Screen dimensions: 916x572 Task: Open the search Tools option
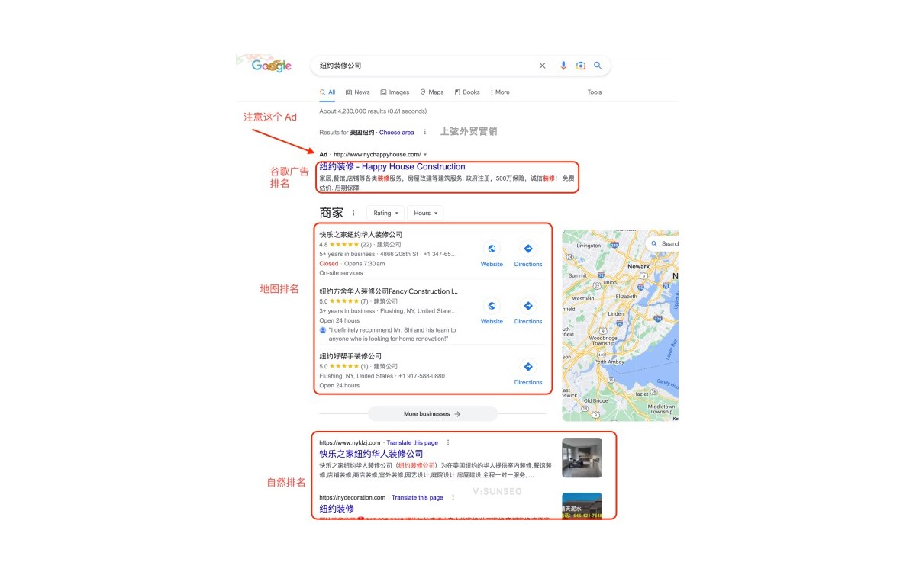(x=594, y=92)
